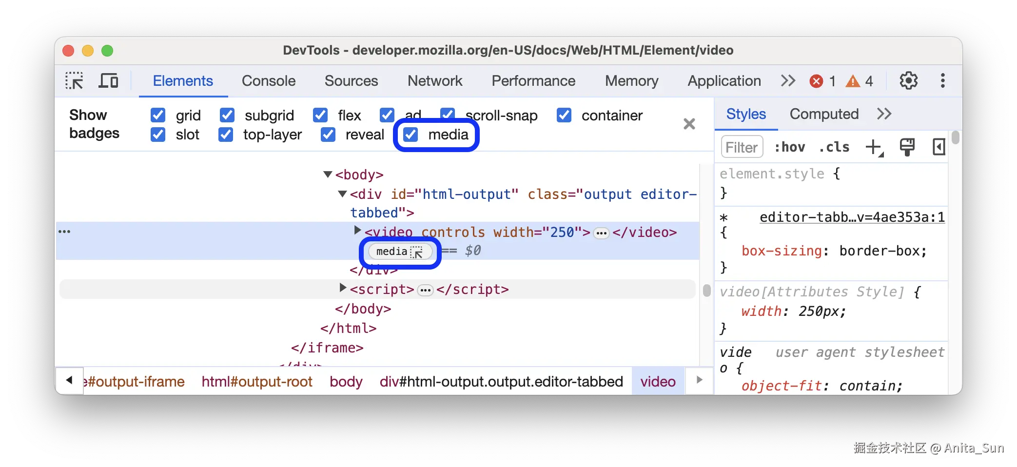Image resolution: width=1017 pixels, height=467 pixels.
Task: Expand the script element ellipsis
Action: tap(426, 290)
